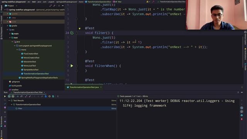Open editor tab list menu
This screenshot has height=139, width=247.
242,87
